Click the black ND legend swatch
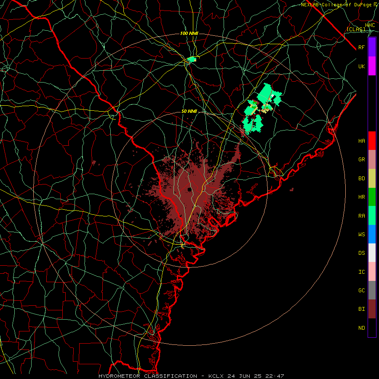 tap(372, 328)
